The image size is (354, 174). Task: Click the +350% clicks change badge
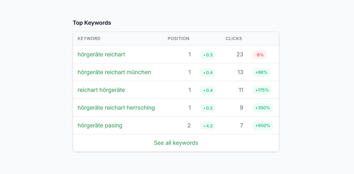[x=263, y=108]
